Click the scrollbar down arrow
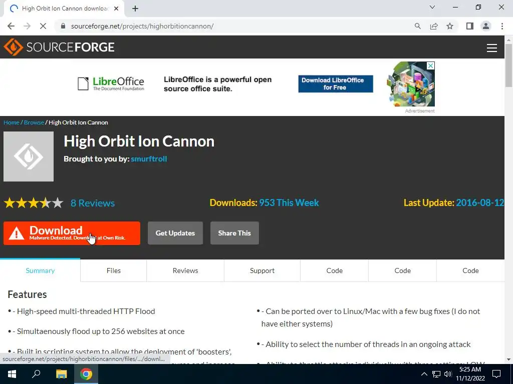 (508, 359)
